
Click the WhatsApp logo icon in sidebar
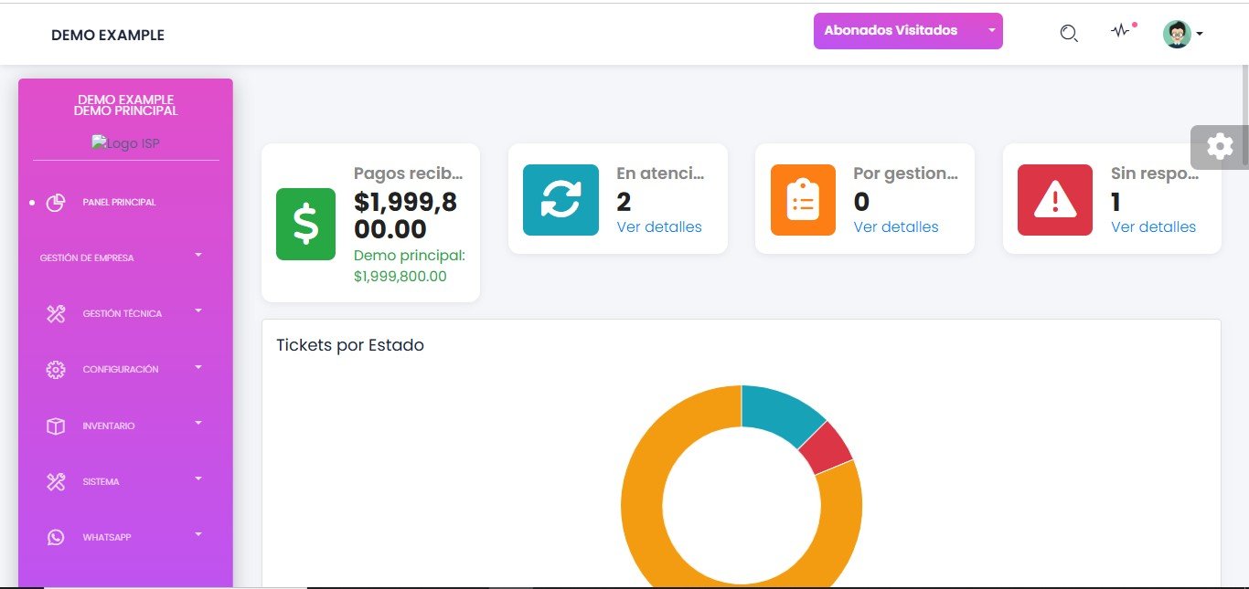coord(56,537)
